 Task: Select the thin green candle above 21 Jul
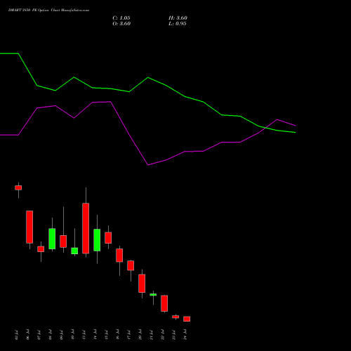point(153,295)
